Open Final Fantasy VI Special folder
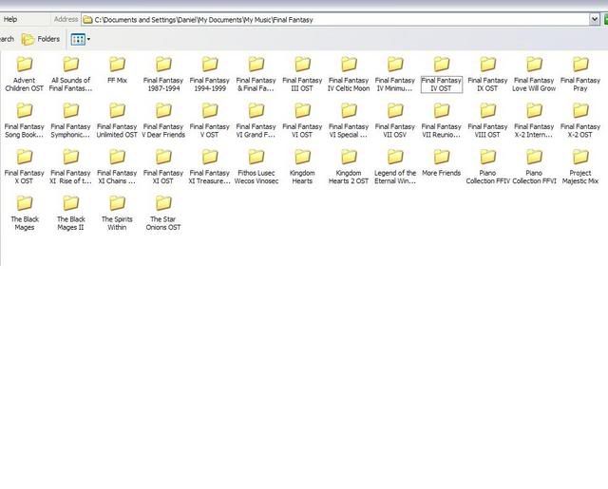The image size is (608, 489). pyautogui.click(x=349, y=121)
